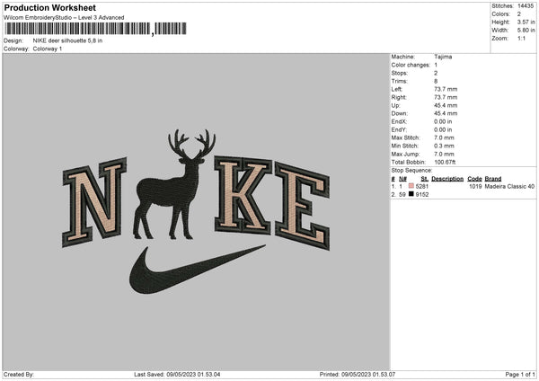Click the 'Right:' label
539x381 pixels.
click(399, 97)
